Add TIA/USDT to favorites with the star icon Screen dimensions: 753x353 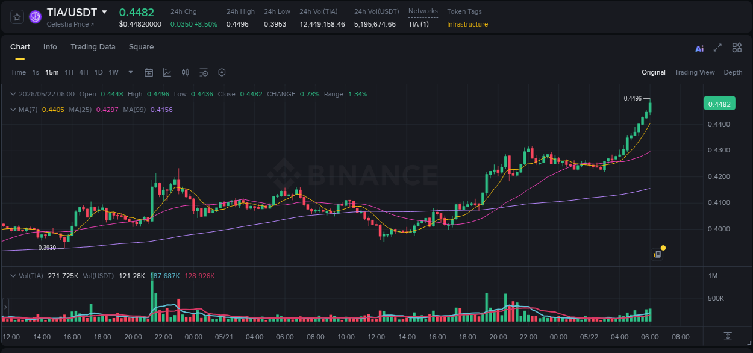point(17,17)
